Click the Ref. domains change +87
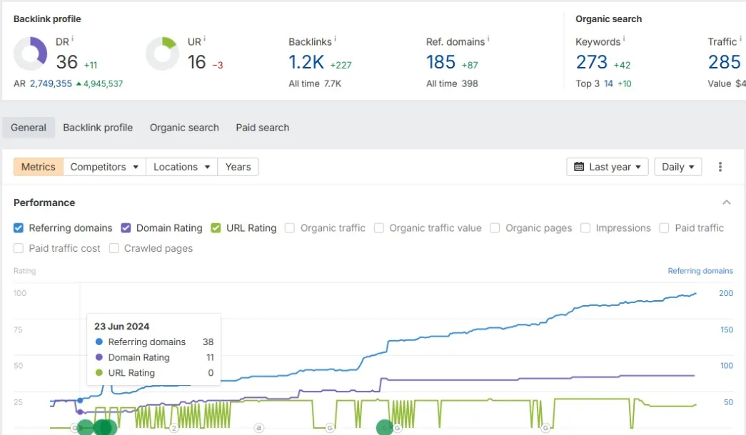 click(470, 65)
